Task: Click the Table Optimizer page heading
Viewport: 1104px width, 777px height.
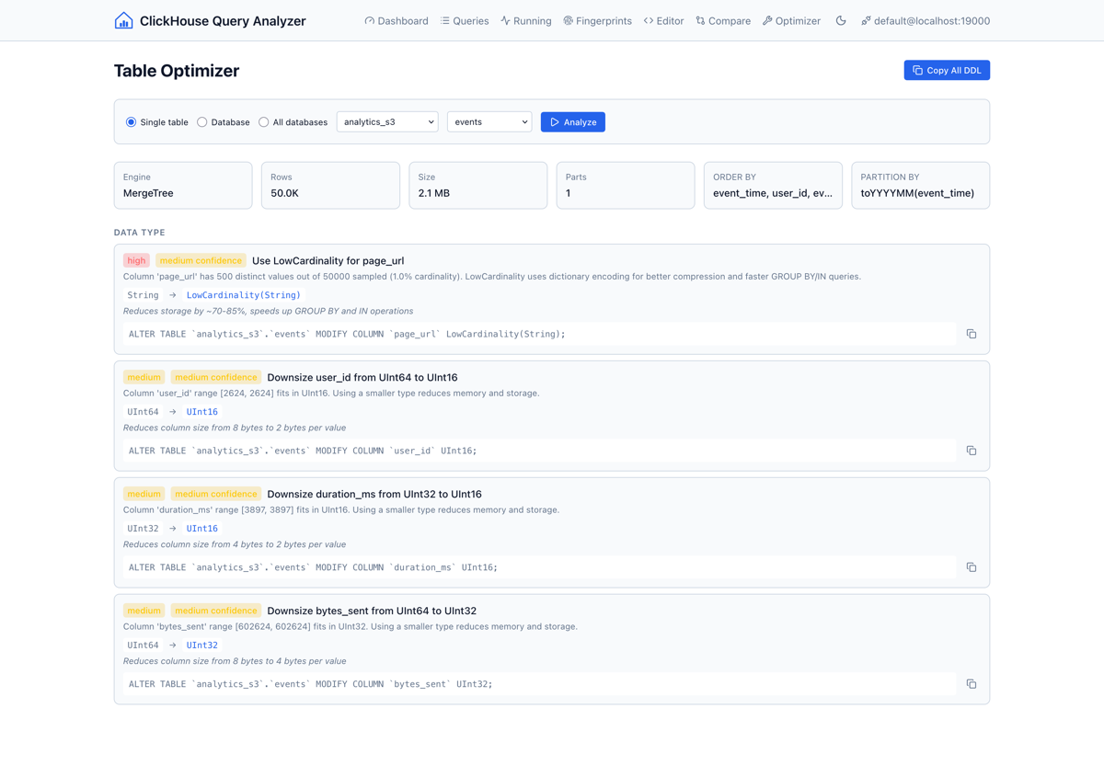Action: click(x=177, y=71)
